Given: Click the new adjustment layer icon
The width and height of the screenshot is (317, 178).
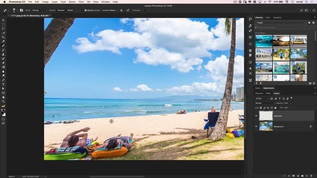Looking at the screenshot, I should pos(298,176).
